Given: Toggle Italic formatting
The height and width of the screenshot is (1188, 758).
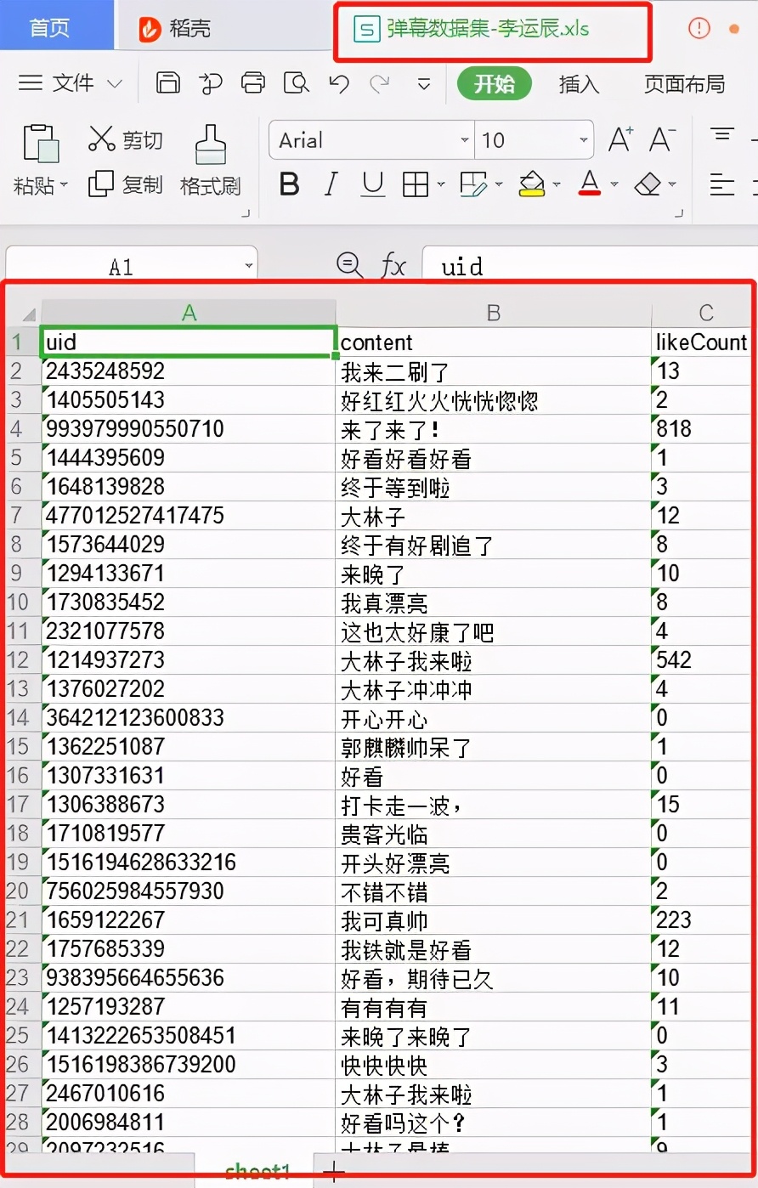Looking at the screenshot, I should click(331, 184).
